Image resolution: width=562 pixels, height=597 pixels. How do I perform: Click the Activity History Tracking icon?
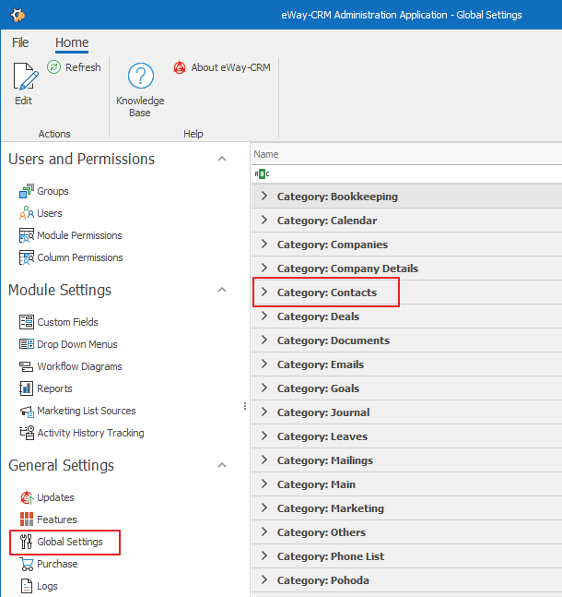click(x=27, y=433)
